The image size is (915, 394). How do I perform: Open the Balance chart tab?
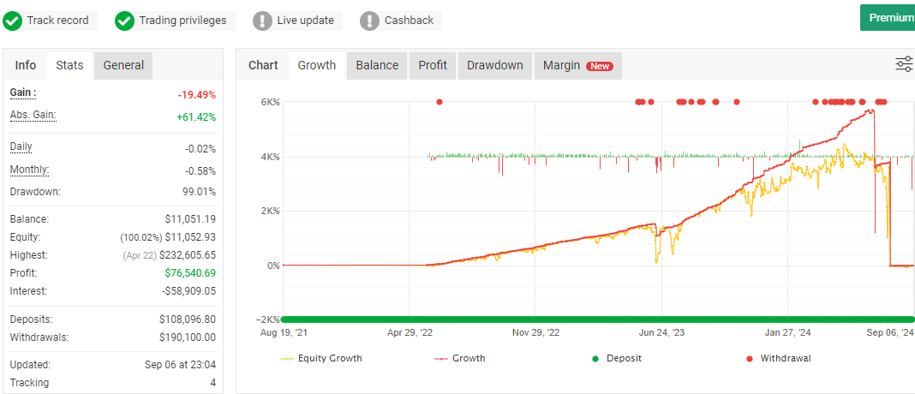click(377, 65)
